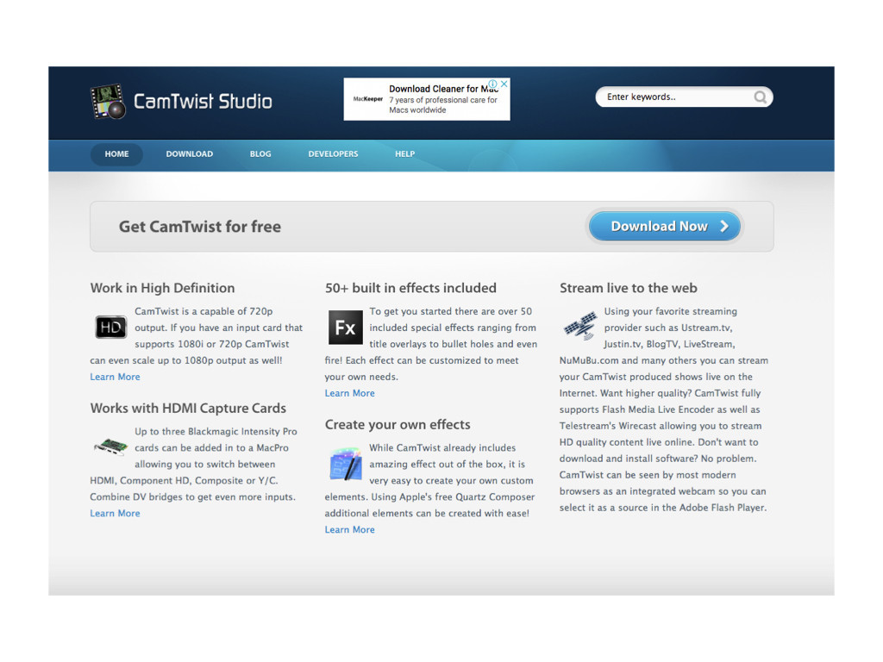This screenshot has height=662, width=883.
Task: Click the Quartz Composer pencil icon
Action: click(345, 465)
